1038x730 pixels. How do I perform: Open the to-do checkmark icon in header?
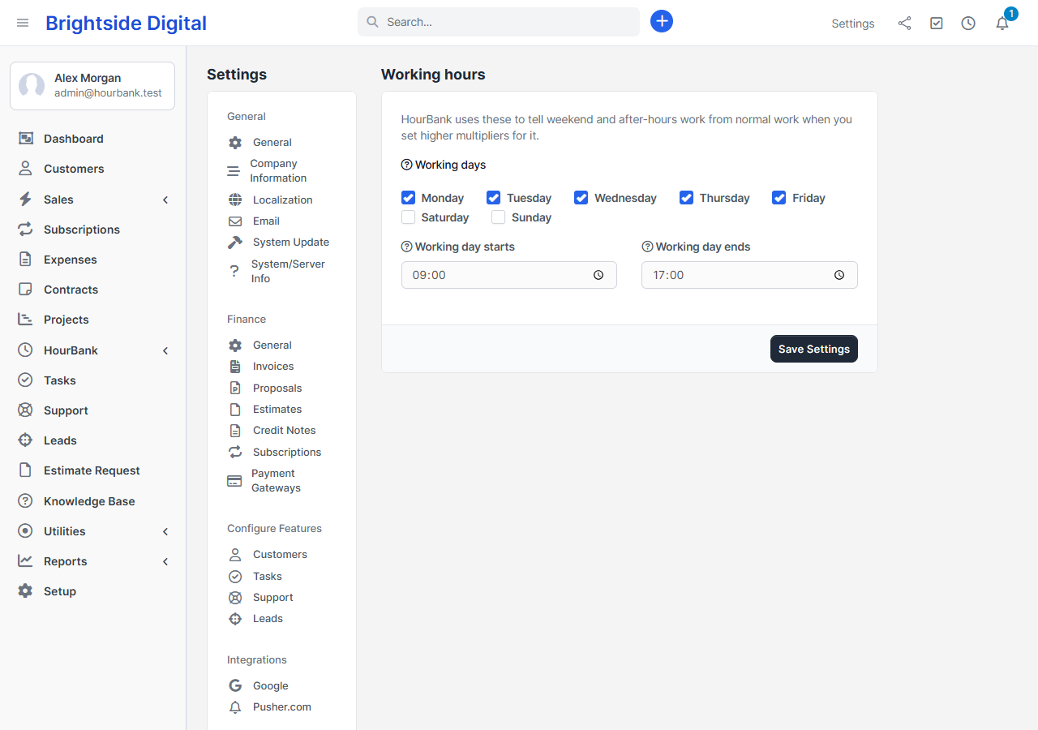(937, 24)
